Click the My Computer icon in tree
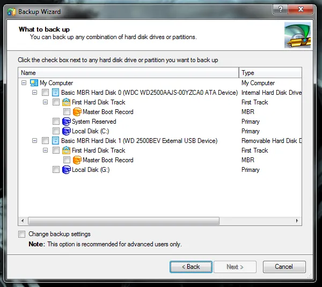This screenshot has width=322, height=287. pos(34,83)
